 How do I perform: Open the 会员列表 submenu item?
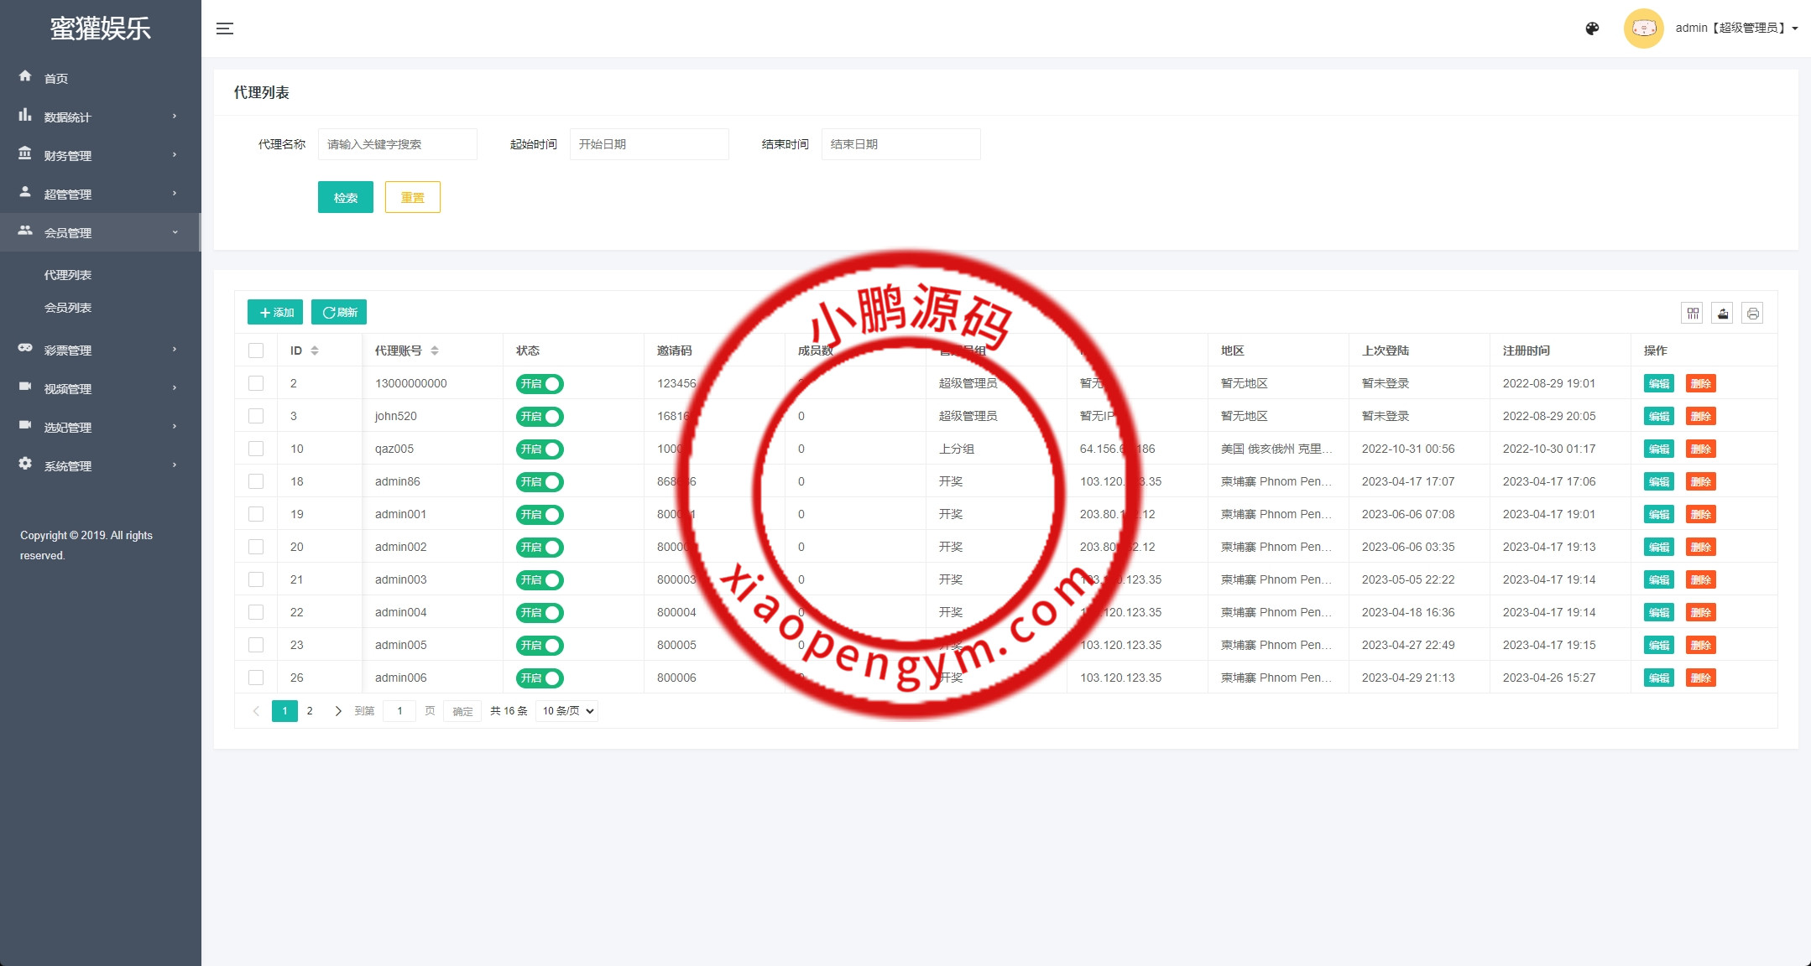pyautogui.click(x=68, y=308)
